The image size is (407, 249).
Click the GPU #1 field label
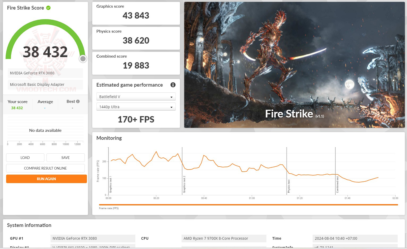16,238
